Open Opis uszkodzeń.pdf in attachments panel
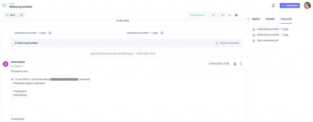This screenshot has width=313, height=122. (267, 40)
